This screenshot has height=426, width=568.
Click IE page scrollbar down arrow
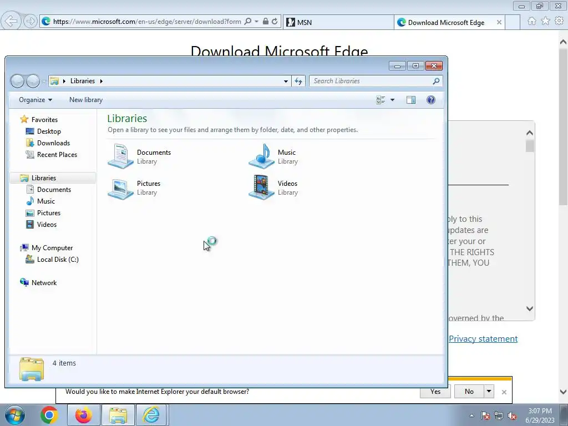pyautogui.click(x=564, y=392)
